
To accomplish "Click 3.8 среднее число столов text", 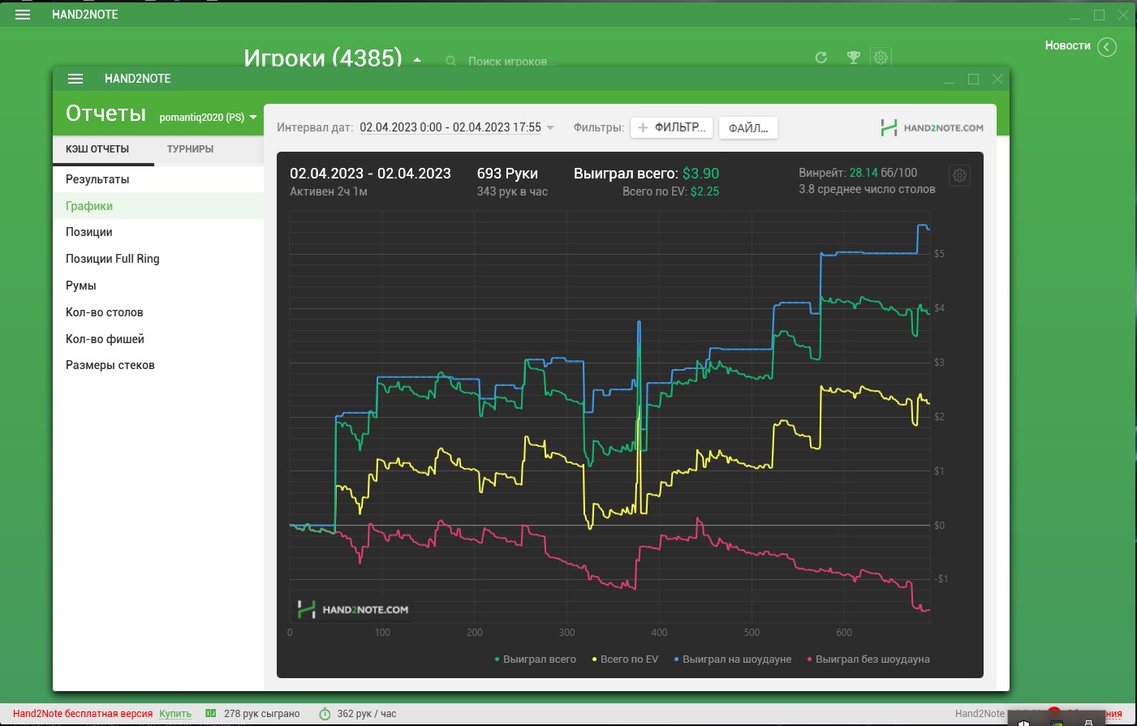I will [x=867, y=189].
